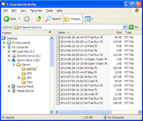Click the folder tree scroll down arrow
The width and height of the screenshot is (143, 121).
click(52, 112)
